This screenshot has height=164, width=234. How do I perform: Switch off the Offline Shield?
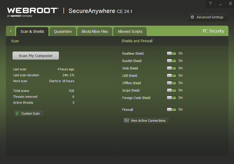tap(171, 83)
